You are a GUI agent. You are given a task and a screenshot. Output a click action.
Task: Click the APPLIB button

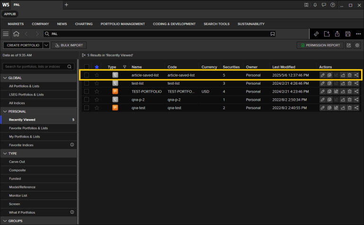point(10,14)
